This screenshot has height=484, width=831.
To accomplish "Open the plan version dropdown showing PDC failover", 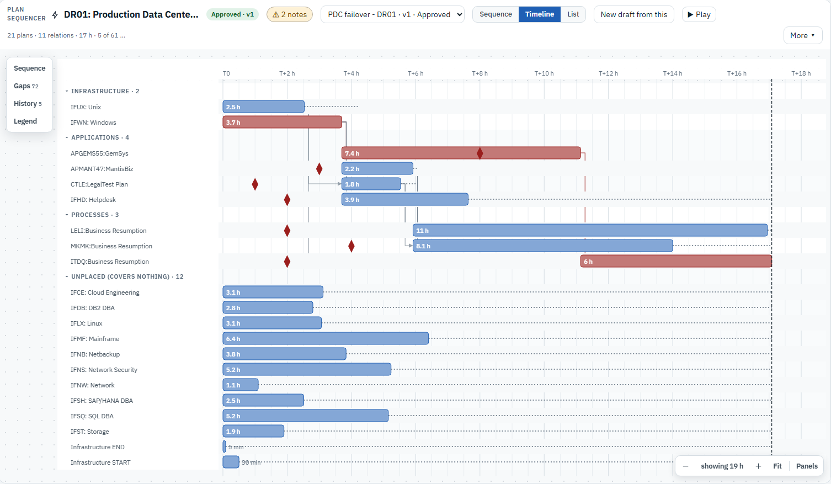I will pos(392,14).
